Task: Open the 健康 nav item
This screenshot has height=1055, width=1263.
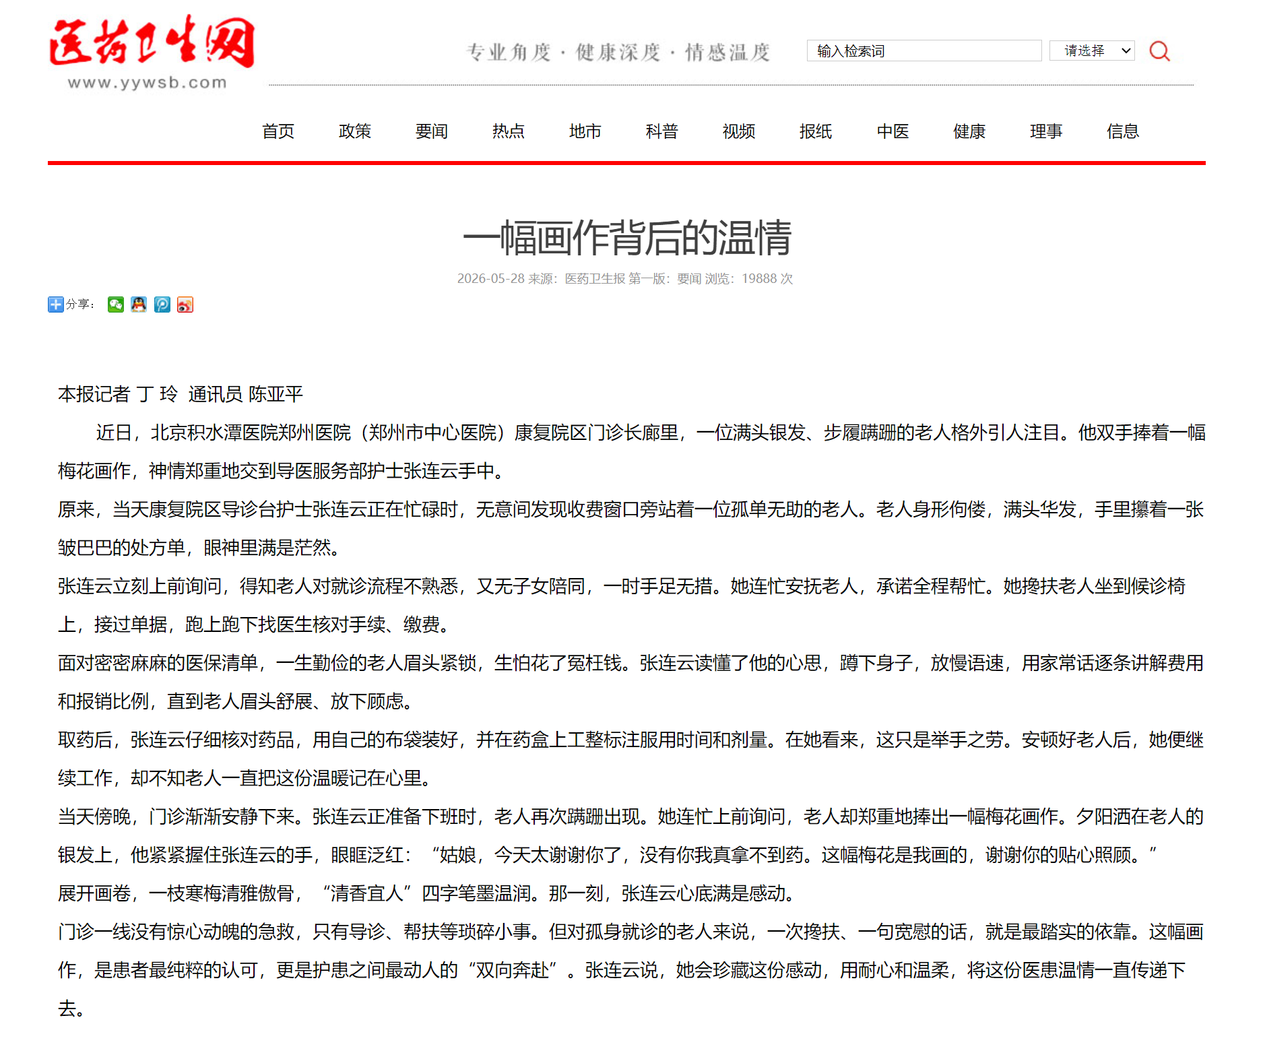Action: pos(969,131)
